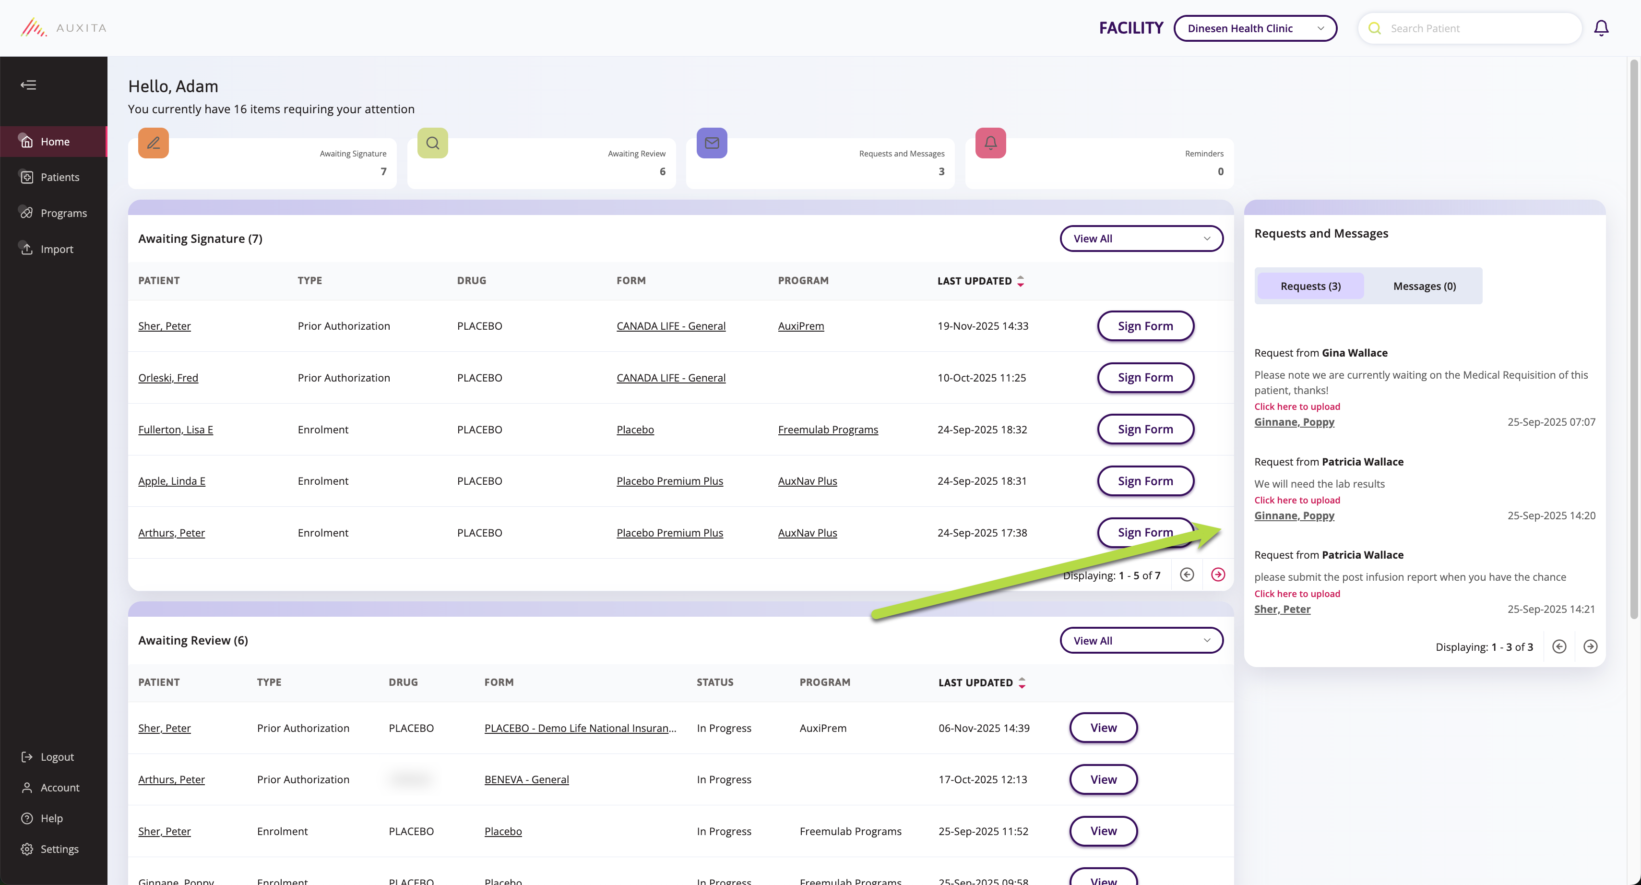1641x885 pixels.
Task: Collapse the sidebar using the arrow icon
Action: pyautogui.click(x=28, y=85)
